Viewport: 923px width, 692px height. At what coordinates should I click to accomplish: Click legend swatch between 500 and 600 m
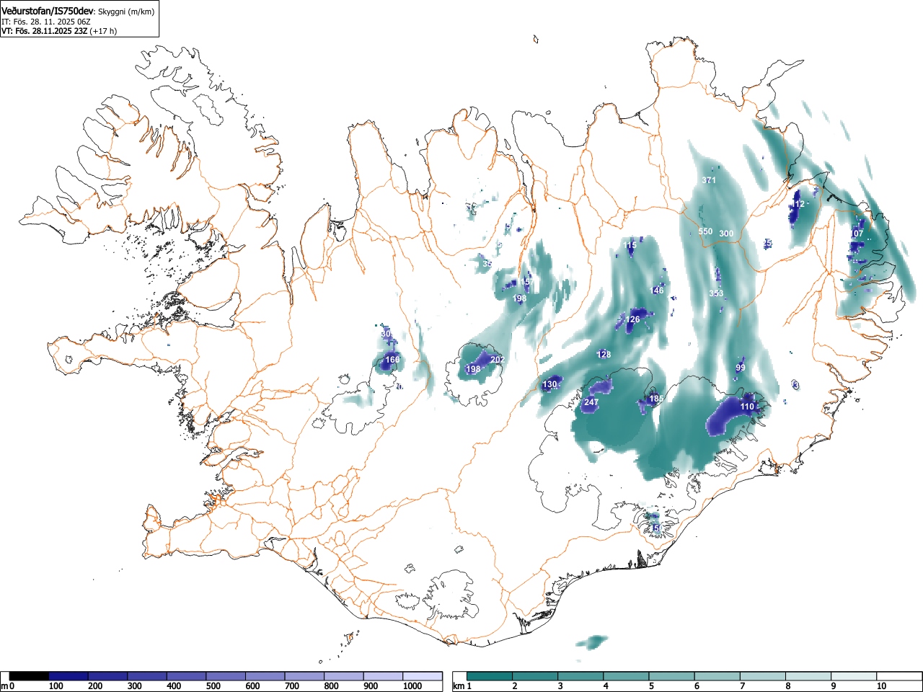tap(226, 676)
